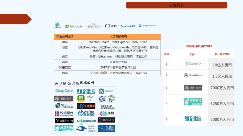Click the Microsoft logo
The width and height of the screenshot is (243, 136).
74,26
